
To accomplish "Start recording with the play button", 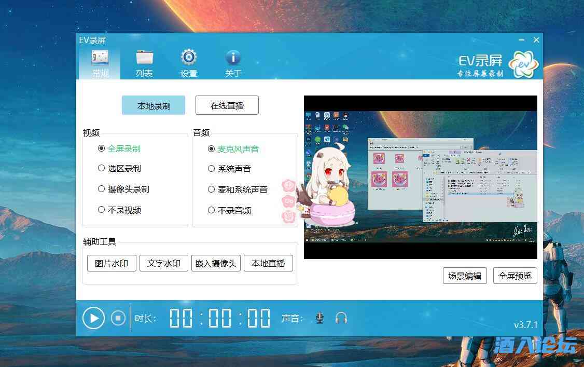I will click(93, 318).
